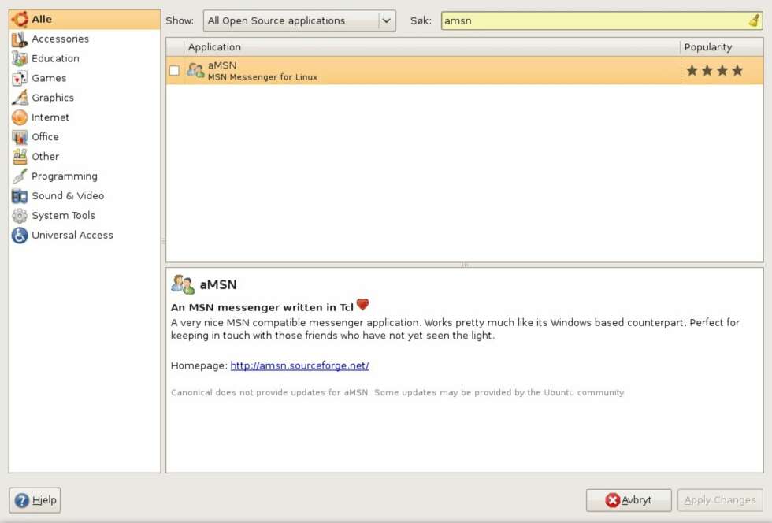Select the Office category label
The width and height of the screenshot is (772, 523).
pyautogui.click(x=46, y=137)
